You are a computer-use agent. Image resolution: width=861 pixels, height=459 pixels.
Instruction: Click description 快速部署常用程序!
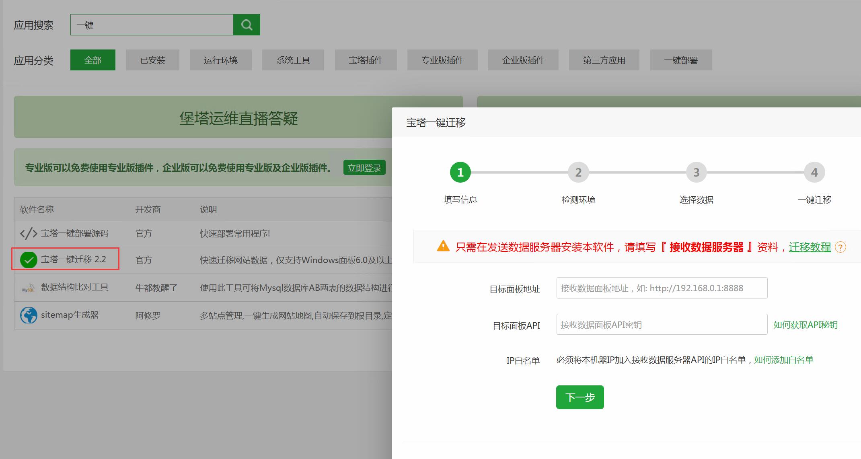[x=235, y=233]
